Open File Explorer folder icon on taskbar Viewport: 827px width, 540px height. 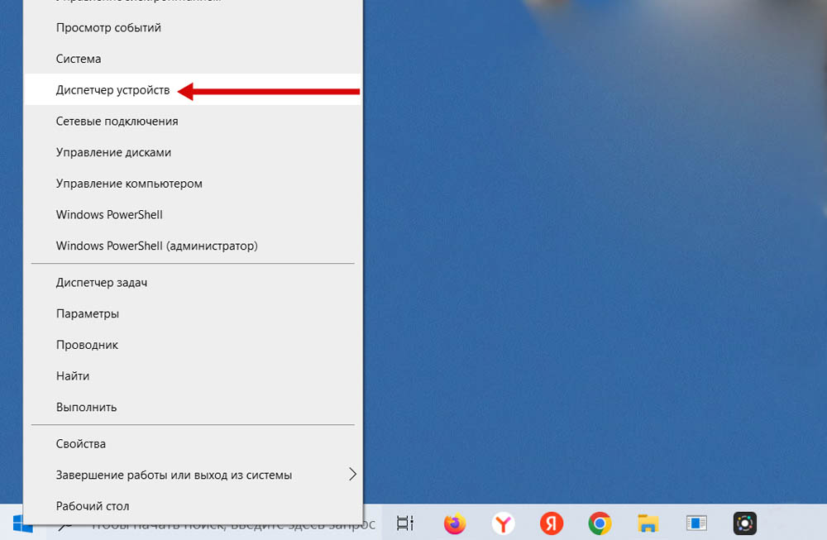click(648, 523)
